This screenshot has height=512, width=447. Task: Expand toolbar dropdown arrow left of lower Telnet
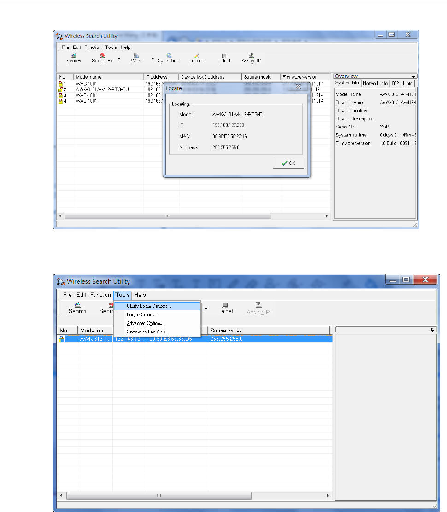click(206, 309)
